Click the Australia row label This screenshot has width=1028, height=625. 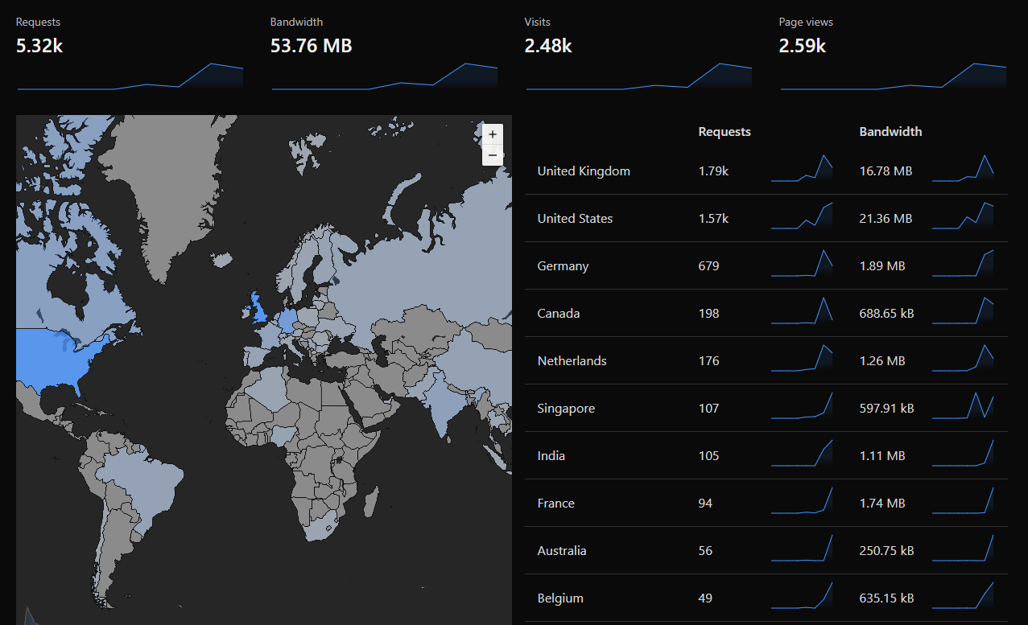(562, 550)
